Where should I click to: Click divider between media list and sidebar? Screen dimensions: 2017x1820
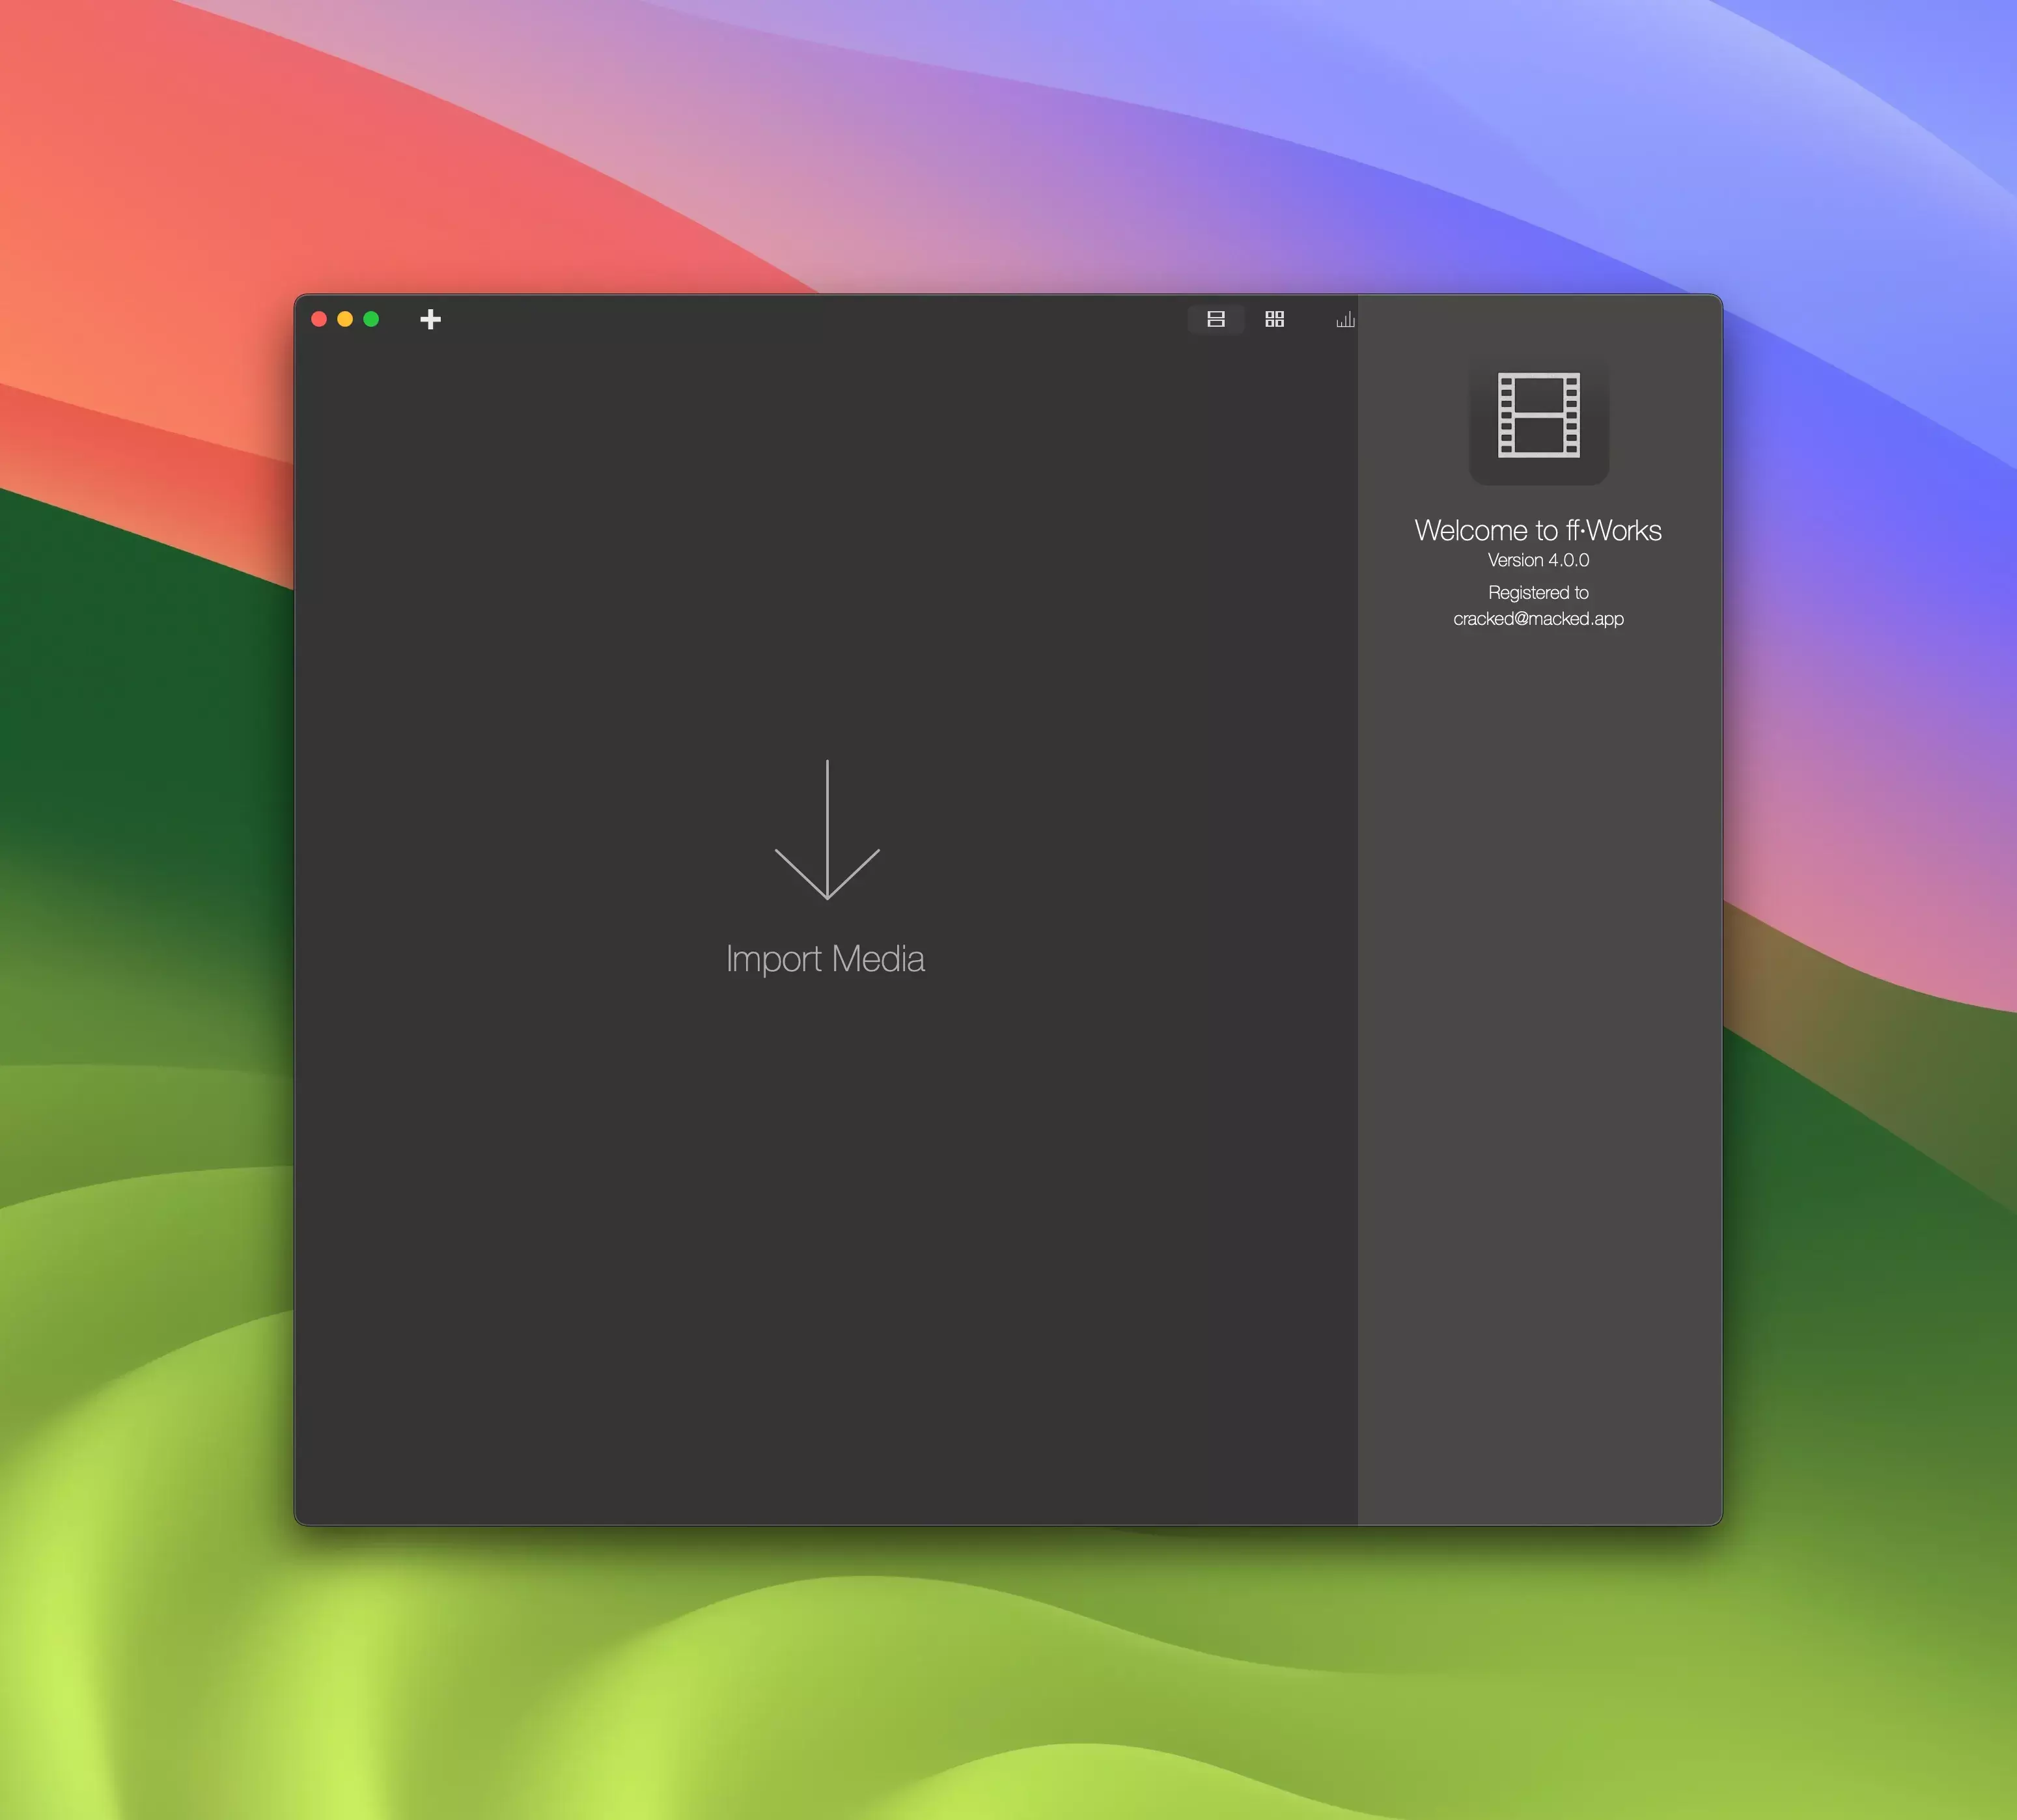[1357, 900]
